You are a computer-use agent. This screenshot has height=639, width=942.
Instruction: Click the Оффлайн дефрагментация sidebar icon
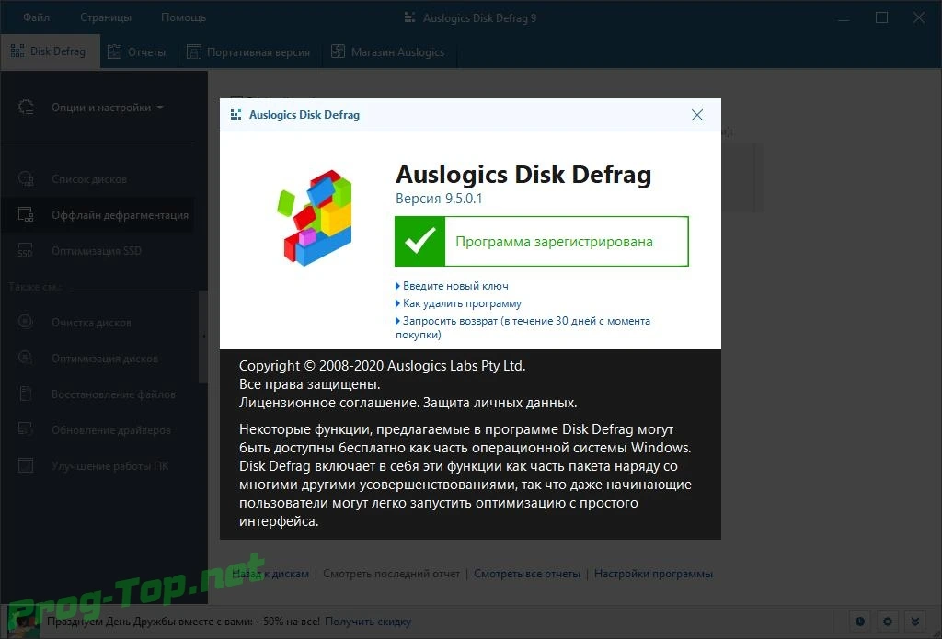(25, 214)
